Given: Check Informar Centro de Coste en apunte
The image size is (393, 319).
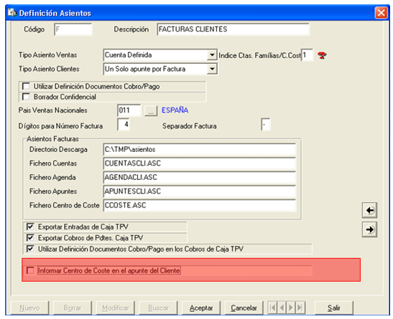Looking at the screenshot, I should coord(30,270).
